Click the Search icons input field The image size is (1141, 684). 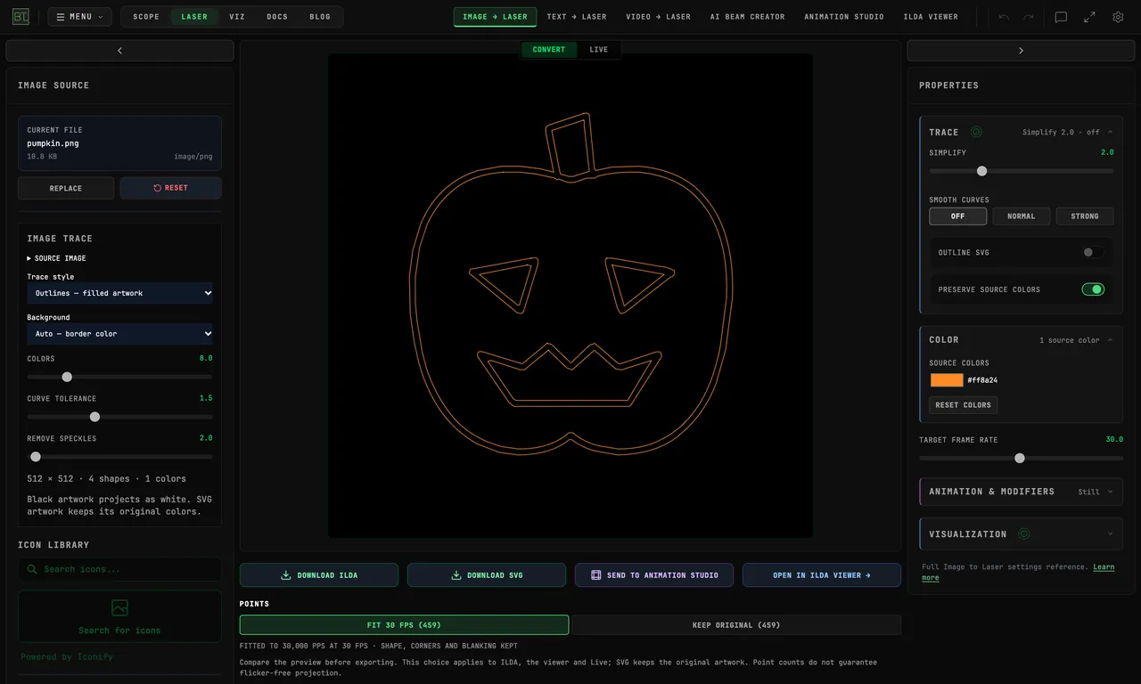coord(119,569)
